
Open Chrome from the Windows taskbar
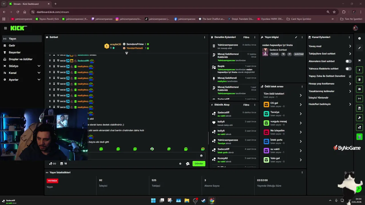pyautogui.click(x=212, y=200)
